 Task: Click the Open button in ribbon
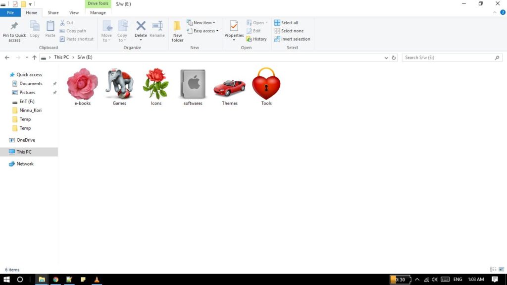[257, 23]
